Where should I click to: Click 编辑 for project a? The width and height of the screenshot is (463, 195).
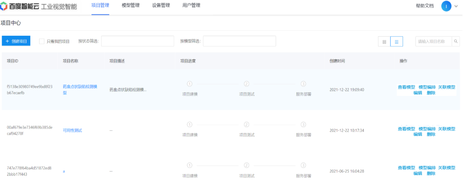pyautogui.click(x=418, y=173)
